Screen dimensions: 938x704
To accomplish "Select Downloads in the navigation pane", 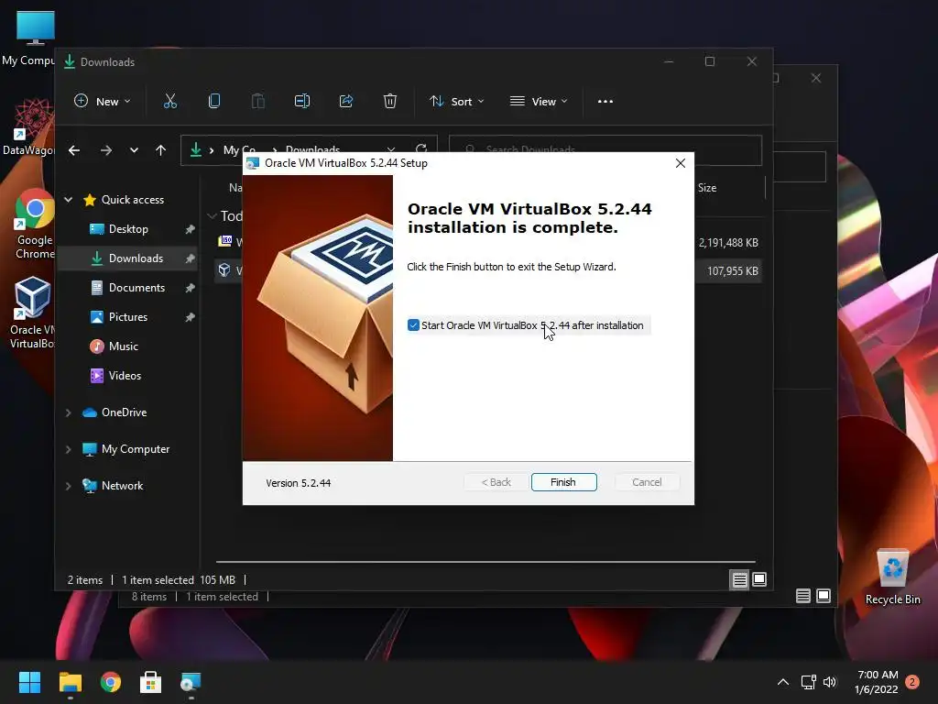I will point(136,258).
